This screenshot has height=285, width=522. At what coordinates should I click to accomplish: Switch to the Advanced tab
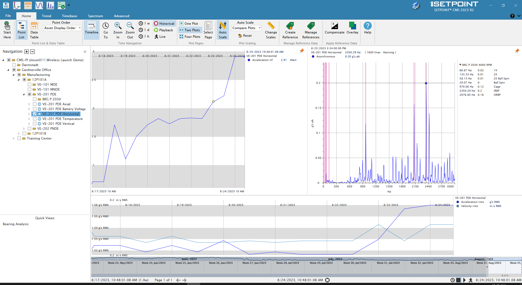[x=122, y=16]
